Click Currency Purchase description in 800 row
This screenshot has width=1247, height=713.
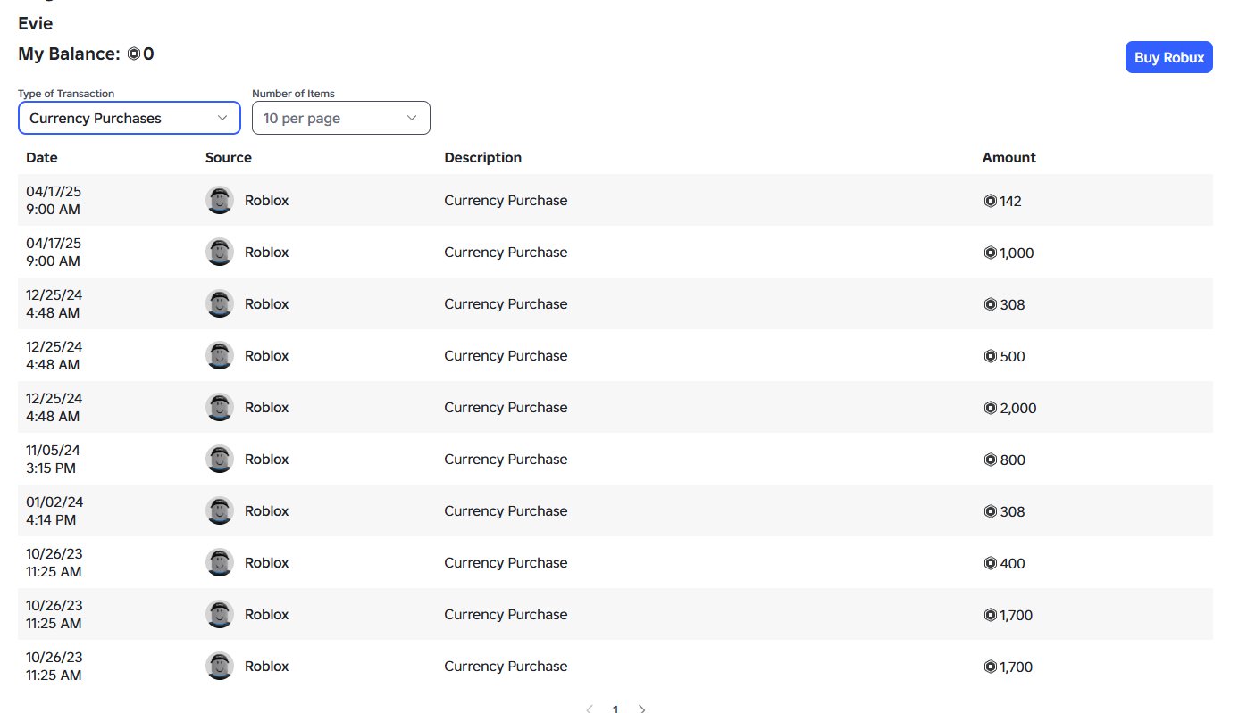[x=506, y=460]
